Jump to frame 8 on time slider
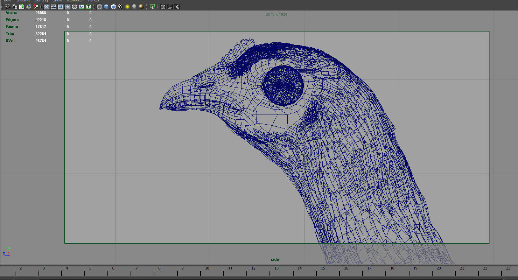The width and height of the screenshot is (518, 280). coord(160,268)
